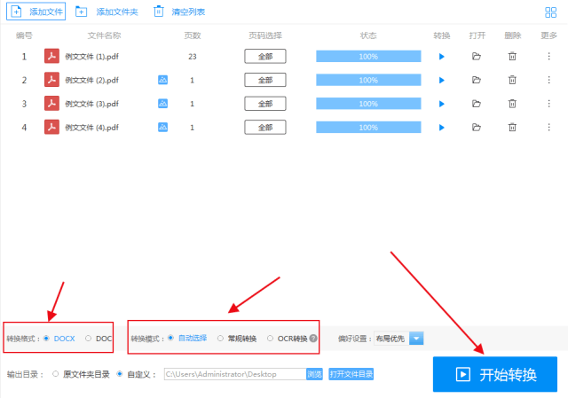Open output folder icon for file 1
Screen dimensions: 568x398
tap(477, 57)
